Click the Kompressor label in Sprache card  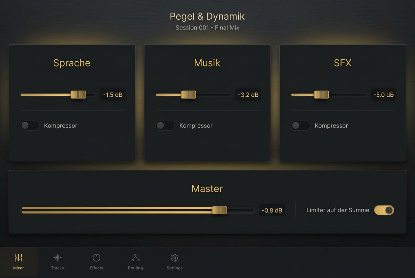click(x=61, y=126)
